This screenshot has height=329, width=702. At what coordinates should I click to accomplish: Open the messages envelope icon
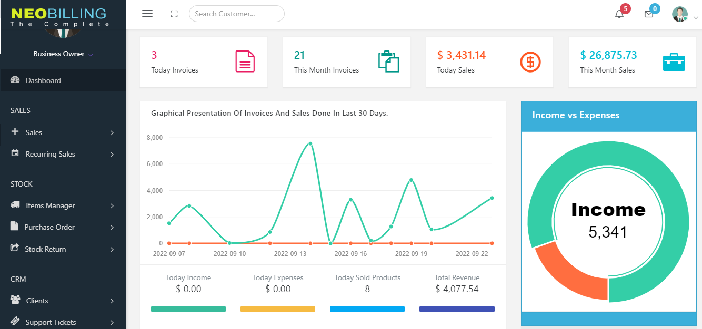click(x=649, y=14)
